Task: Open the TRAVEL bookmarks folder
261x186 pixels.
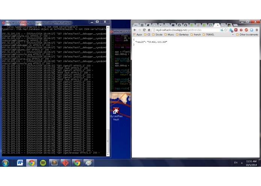Action: (208, 35)
